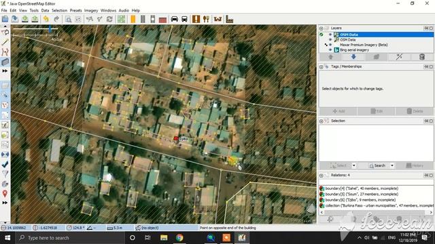
Task: Click the angle snap status bar field
Action: [96, 228]
